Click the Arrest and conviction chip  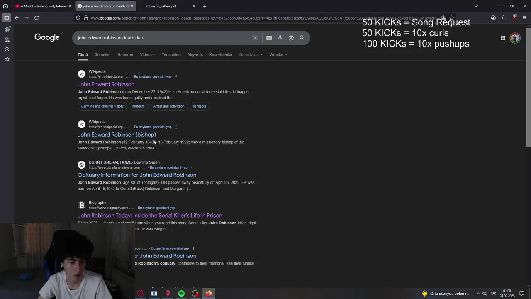(169, 106)
